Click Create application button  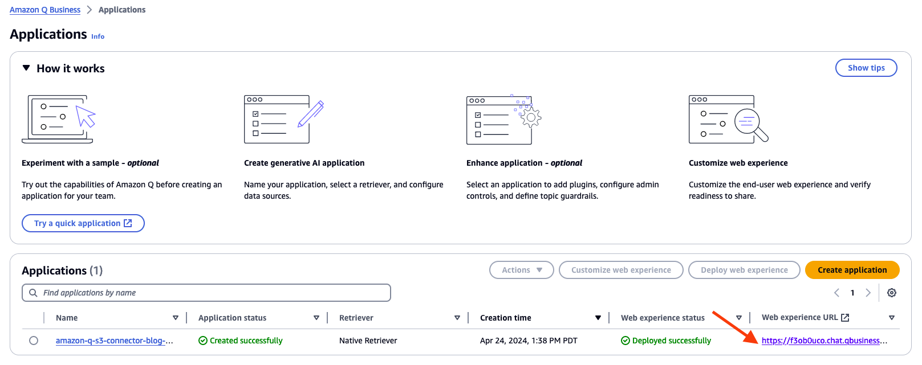coord(852,270)
